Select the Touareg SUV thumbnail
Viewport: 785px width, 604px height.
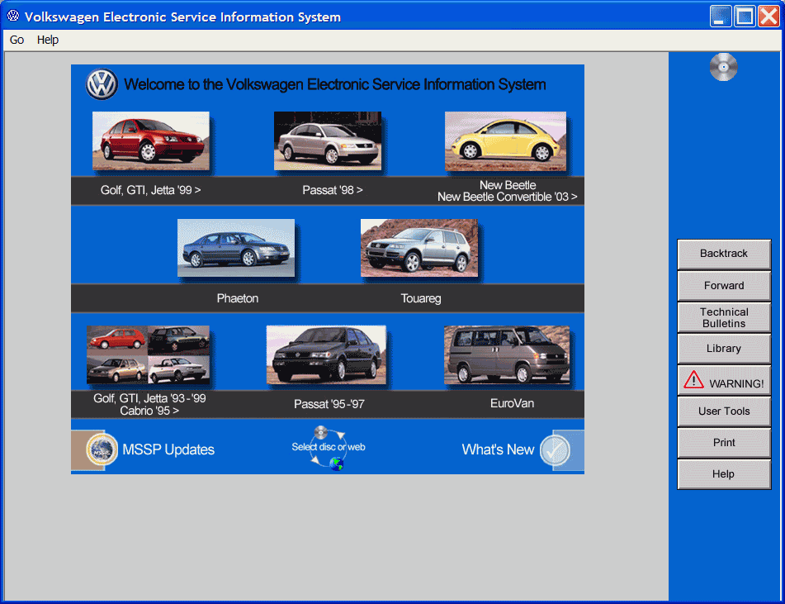tap(419, 248)
